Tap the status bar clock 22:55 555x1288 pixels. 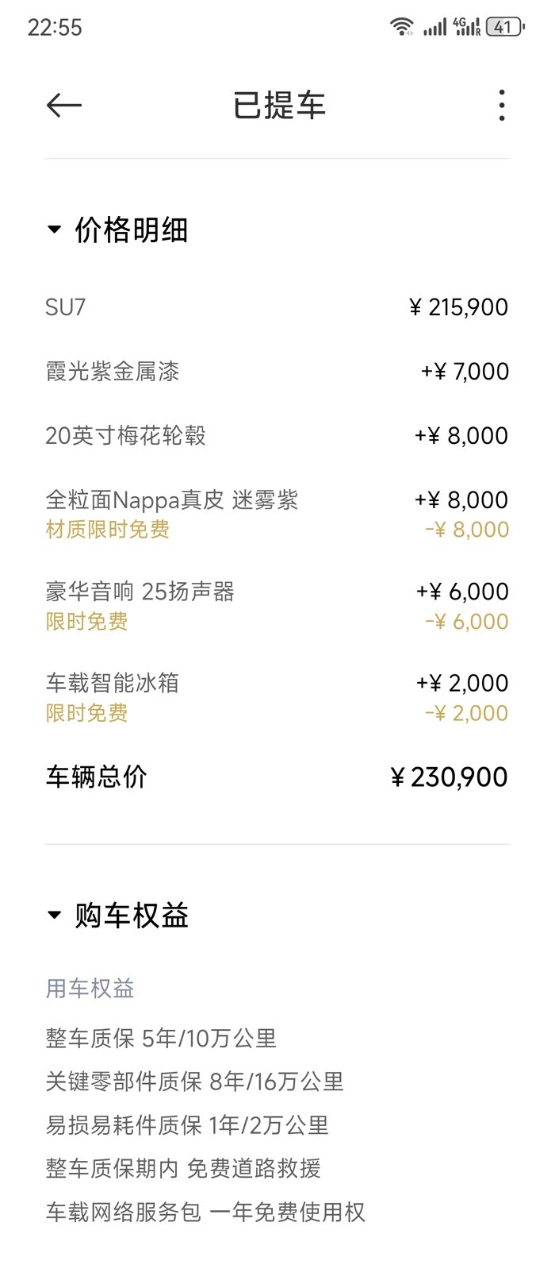pos(55,28)
